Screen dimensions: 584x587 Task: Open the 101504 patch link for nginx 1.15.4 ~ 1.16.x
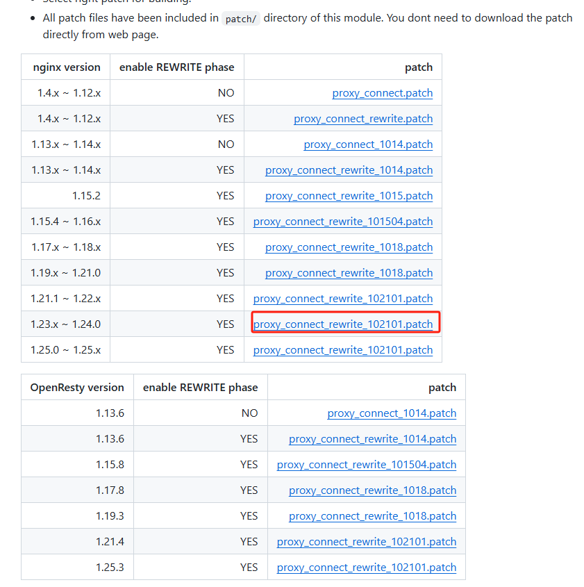(x=343, y=222)
